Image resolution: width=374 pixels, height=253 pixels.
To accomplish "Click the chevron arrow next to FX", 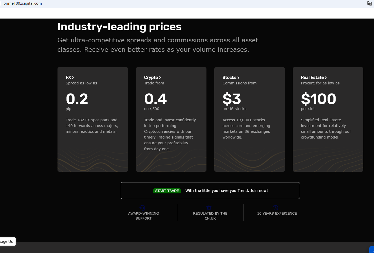I will coord(73,78).
